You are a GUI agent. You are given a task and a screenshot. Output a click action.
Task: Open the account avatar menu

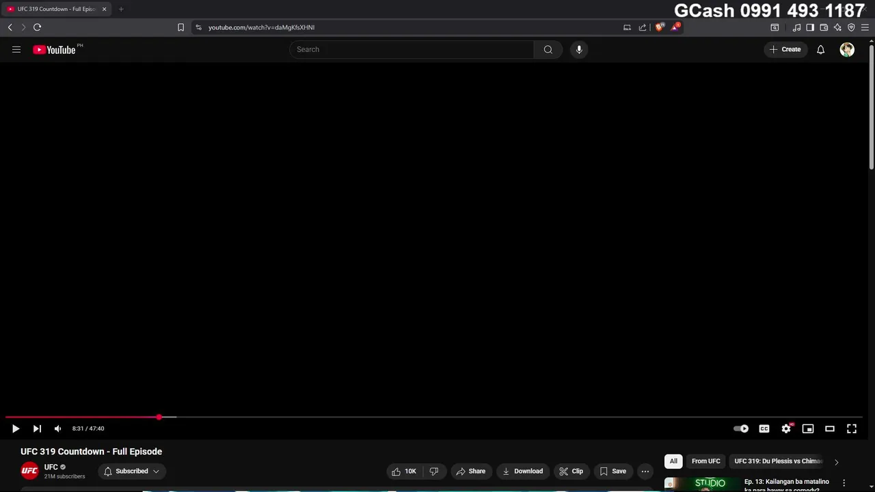pos(847,49)
